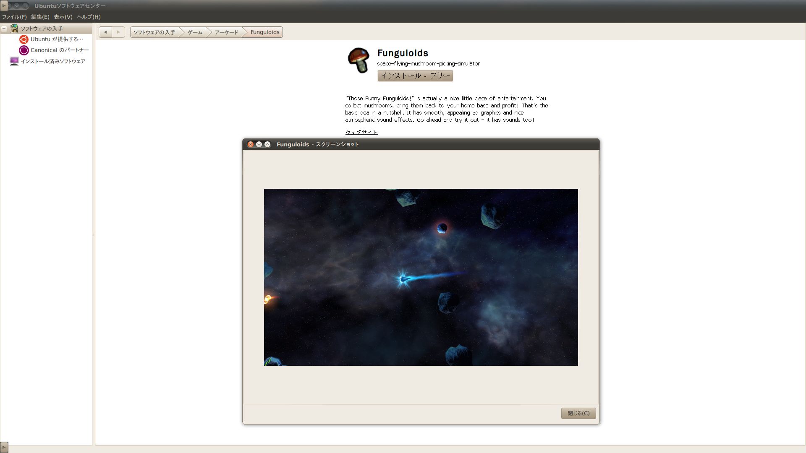Click the インストール - フリー button

(415, 76)
